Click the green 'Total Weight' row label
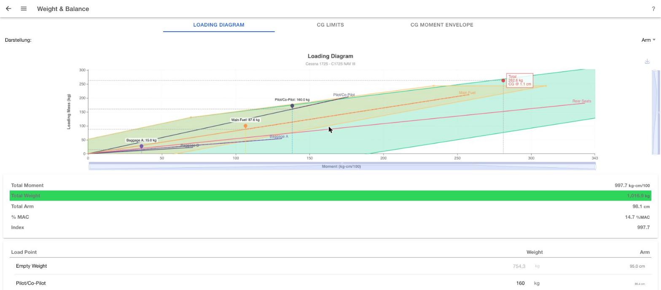The height and width of the screenshot is (290, 661). point(26,196)
